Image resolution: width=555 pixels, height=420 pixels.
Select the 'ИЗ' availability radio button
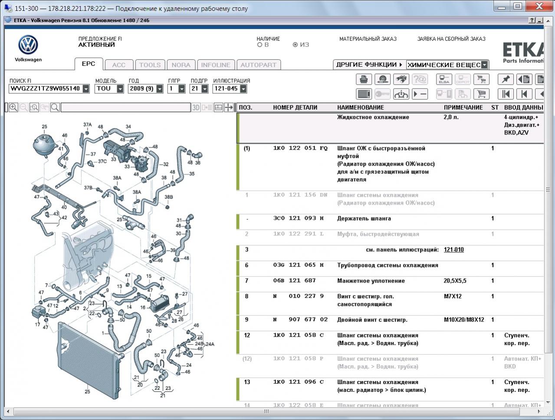tap(295, 45)
